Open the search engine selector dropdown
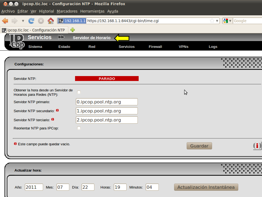Viewport: 262px width, 197px height. 227,21
